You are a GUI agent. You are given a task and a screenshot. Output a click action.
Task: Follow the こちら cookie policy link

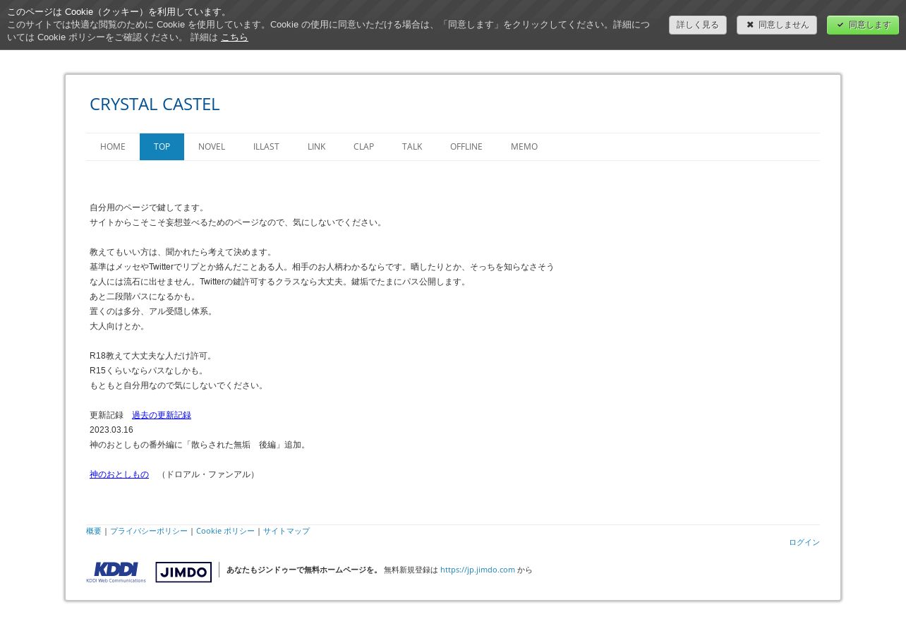point(234,37)
